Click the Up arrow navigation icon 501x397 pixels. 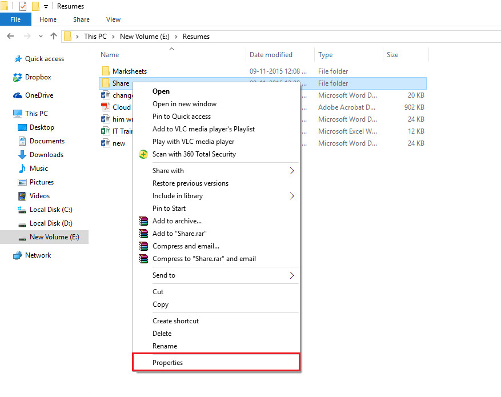click(54, 36)
